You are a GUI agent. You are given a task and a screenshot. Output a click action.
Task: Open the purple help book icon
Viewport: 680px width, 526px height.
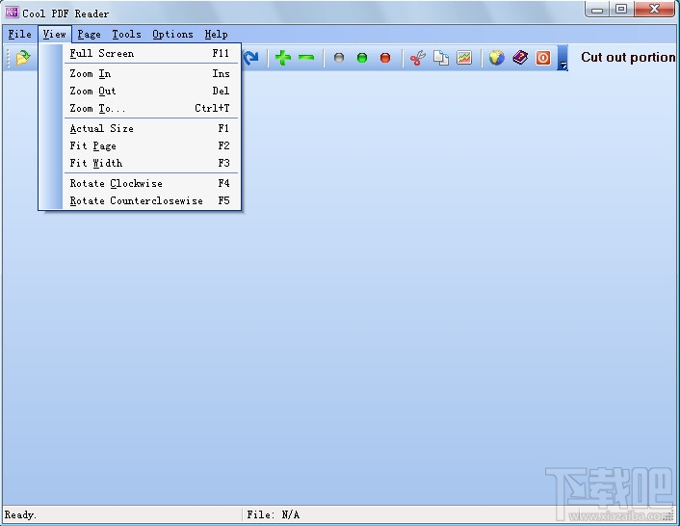(x=520, y=58)
